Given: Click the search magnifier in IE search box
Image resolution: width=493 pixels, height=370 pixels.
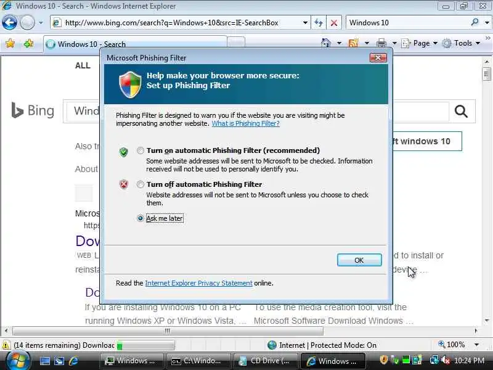Looking at the screenshot, I should [475, 22].
